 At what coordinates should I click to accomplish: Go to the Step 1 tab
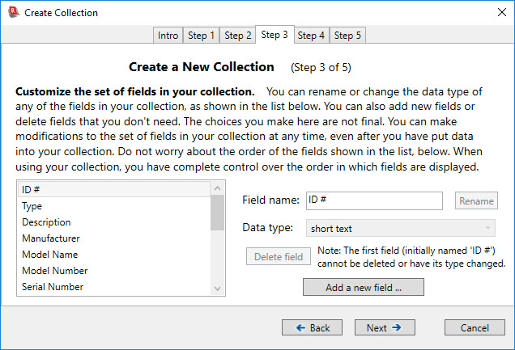tap(201, 36)
